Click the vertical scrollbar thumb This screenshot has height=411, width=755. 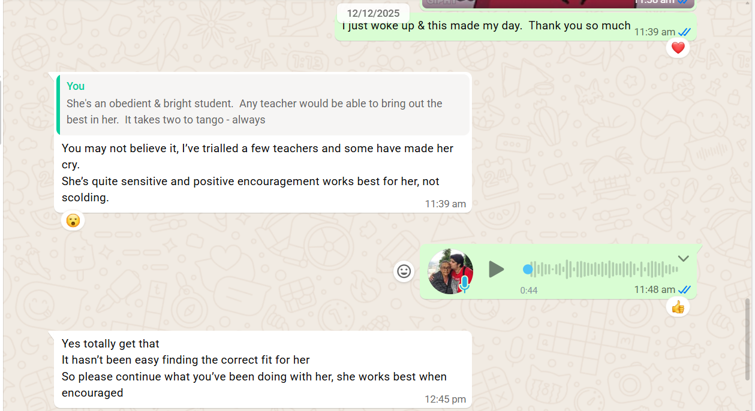(747, 339)
